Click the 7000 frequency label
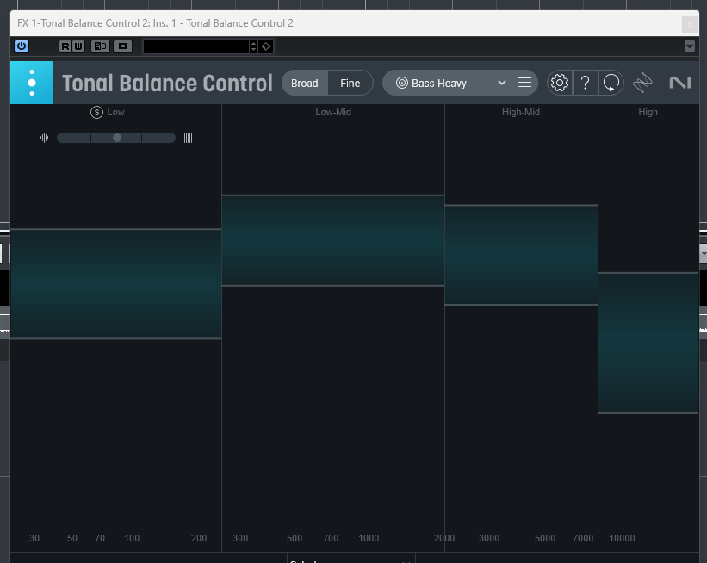 [583, 538]
